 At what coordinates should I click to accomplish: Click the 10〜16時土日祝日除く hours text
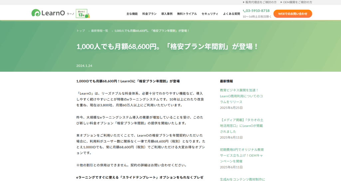pos(257,17)
